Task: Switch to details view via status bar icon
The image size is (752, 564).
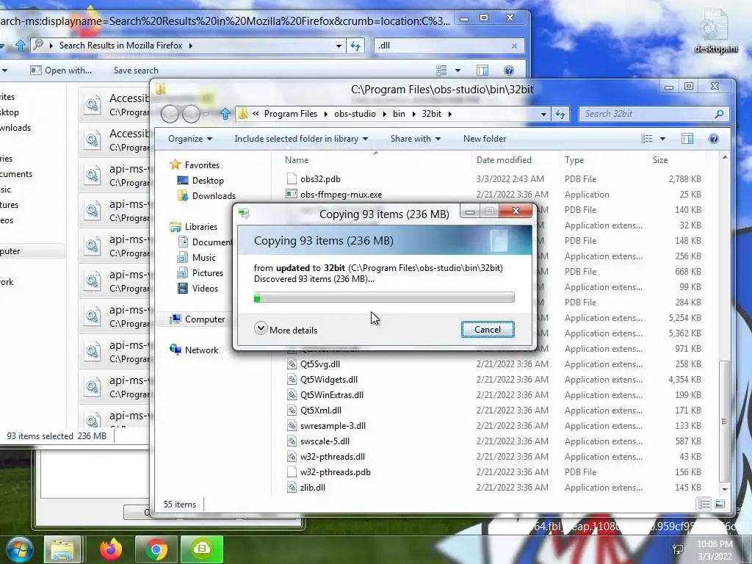Action: point(704,504)
